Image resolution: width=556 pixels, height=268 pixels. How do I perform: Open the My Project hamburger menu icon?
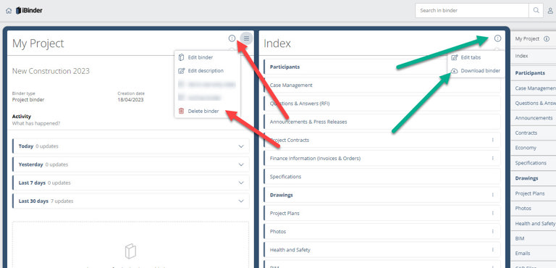[x=246, y=38]
